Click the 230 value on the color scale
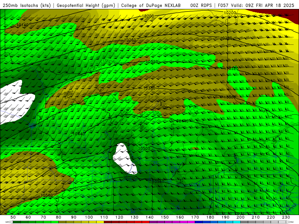This screenshot has width=299, height=224. click(x=286, y=217)
